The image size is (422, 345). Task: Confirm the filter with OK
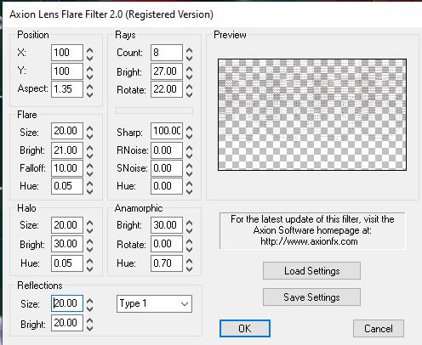pyautogui.click(x=245, y=329)
